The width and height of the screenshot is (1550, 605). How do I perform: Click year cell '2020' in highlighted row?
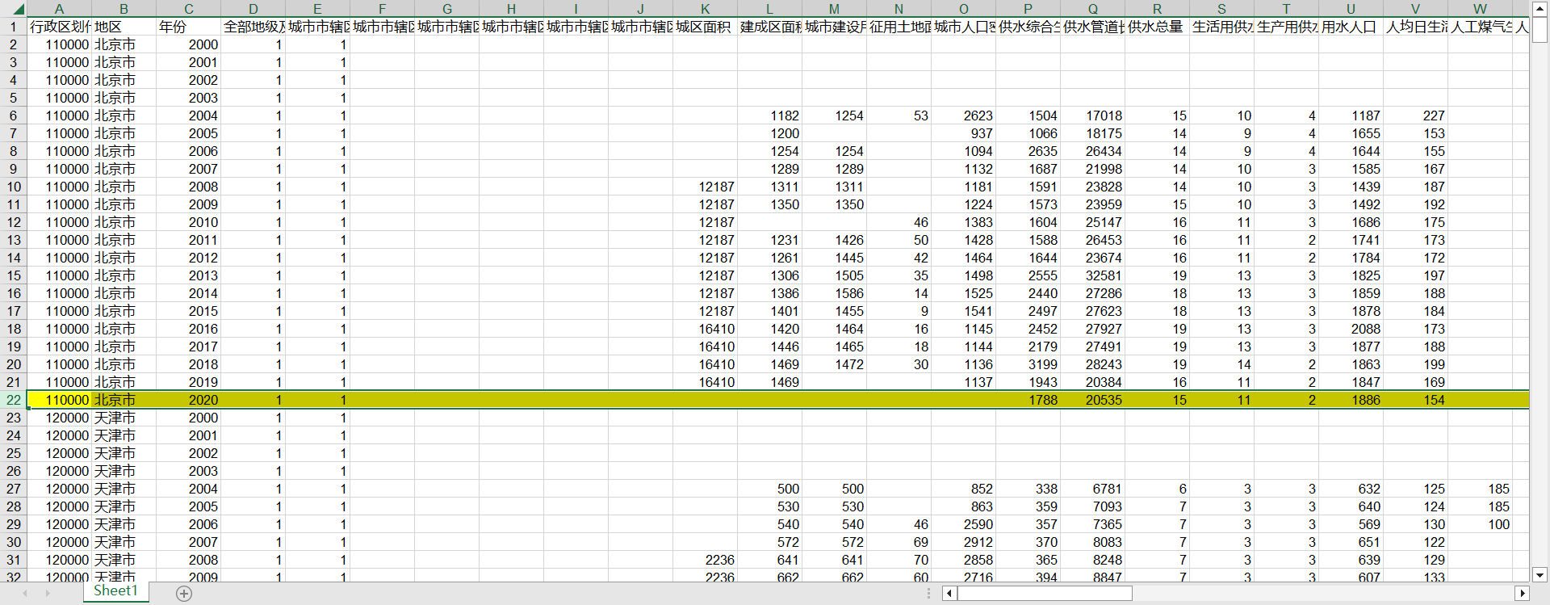[188, 400]
